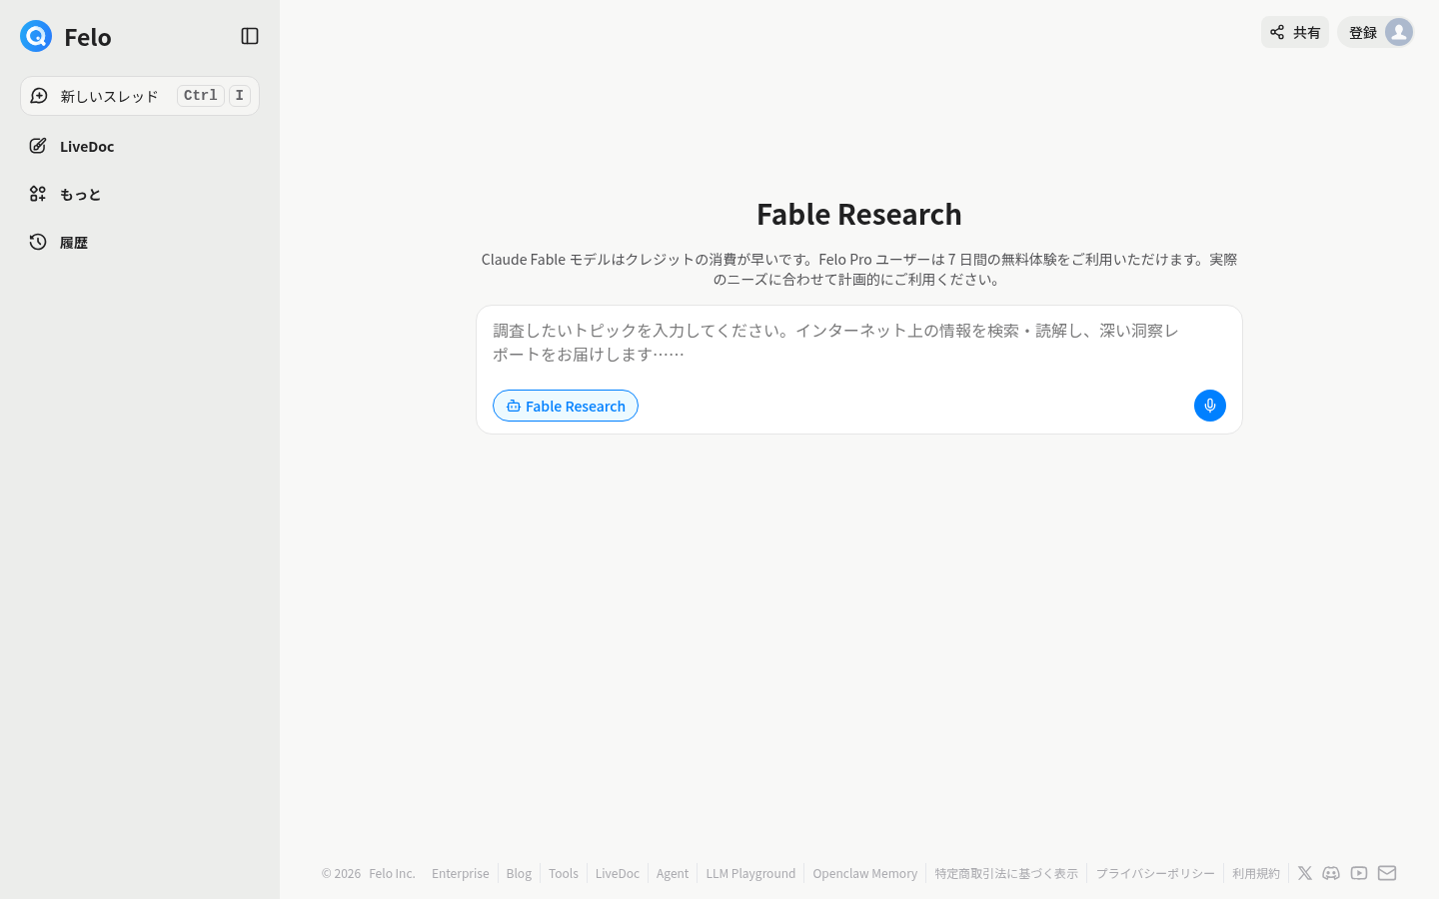Open the Openclaw Memory footer link
The image size is (1439, 899).
[865, 873]
